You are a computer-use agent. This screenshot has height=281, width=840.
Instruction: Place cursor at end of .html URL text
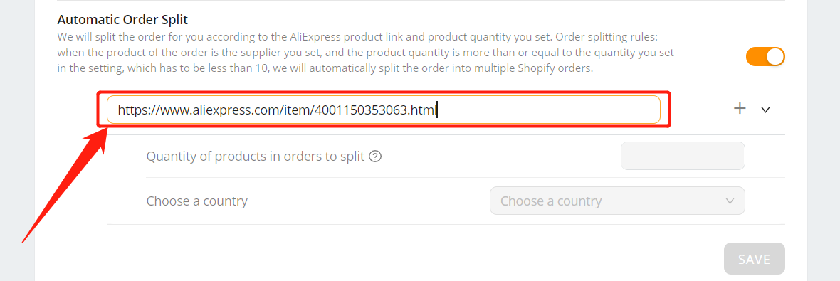click(437, 110)
